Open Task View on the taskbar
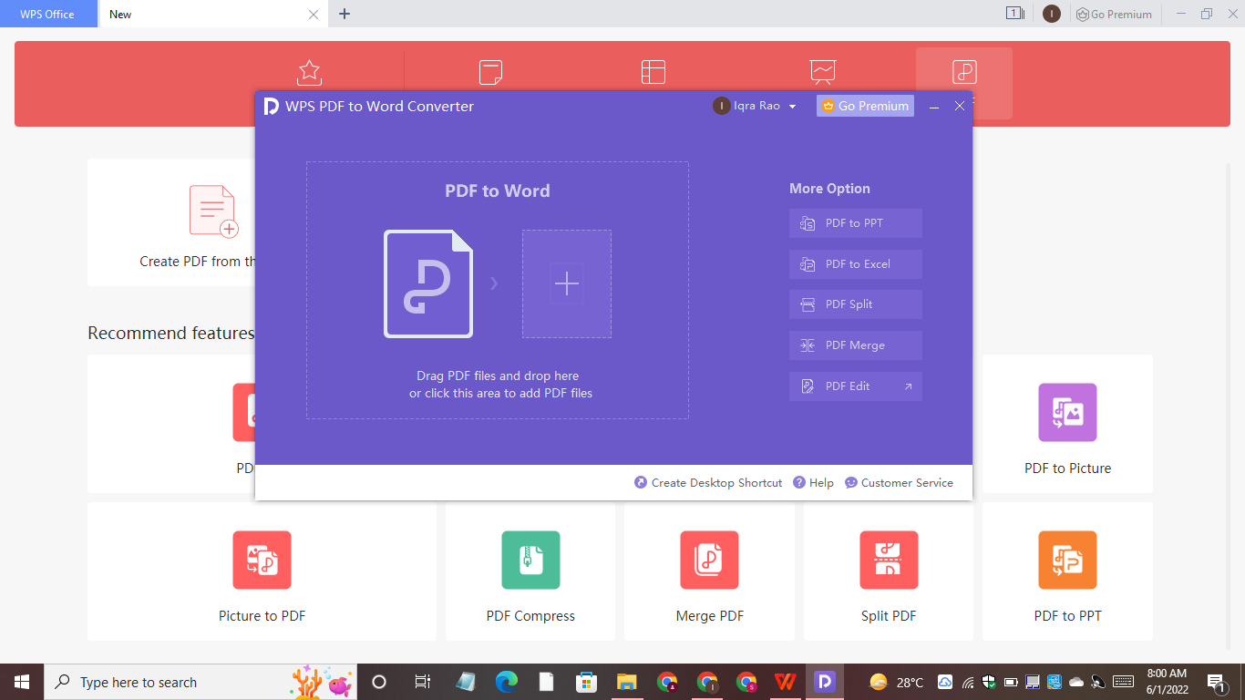 [x=422, y=682]
